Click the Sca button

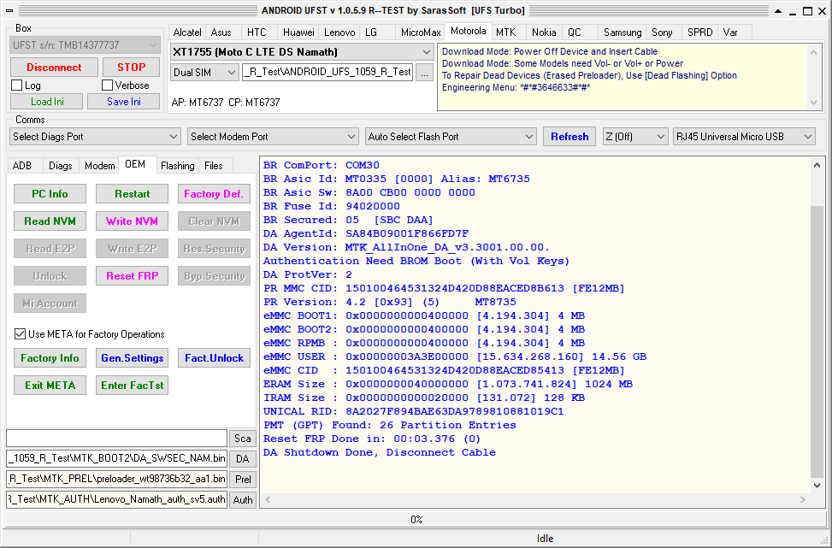tap(243, 439)
